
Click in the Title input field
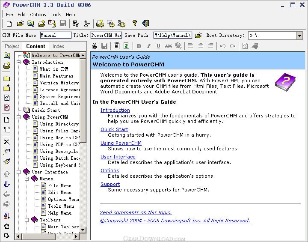pyautogui.click(x=106, y=35)
